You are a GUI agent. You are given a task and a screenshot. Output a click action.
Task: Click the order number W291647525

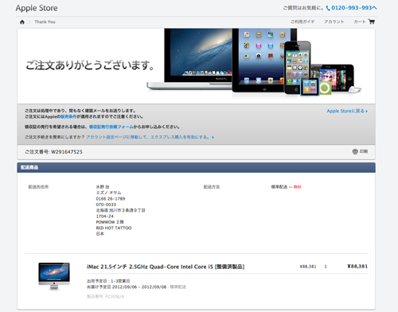click(67, 152)
